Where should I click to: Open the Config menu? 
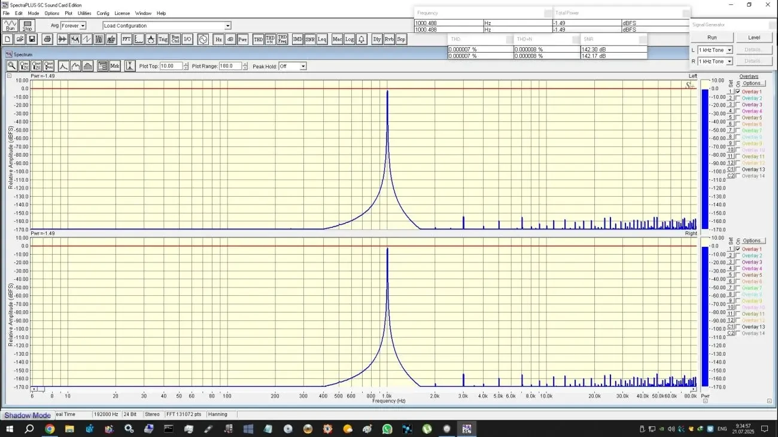tap(103, 13)
